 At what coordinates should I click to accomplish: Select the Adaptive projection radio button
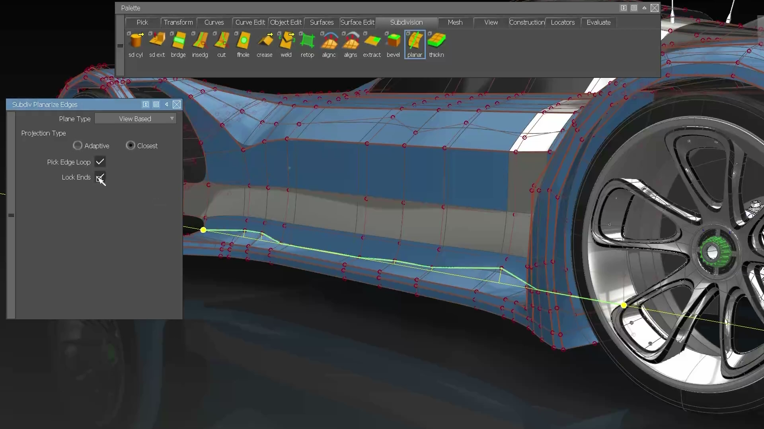pos(78,146)
